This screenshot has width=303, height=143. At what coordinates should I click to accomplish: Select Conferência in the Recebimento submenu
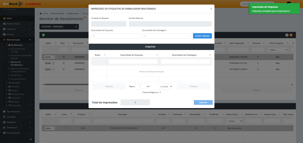(x=16, y=75)
